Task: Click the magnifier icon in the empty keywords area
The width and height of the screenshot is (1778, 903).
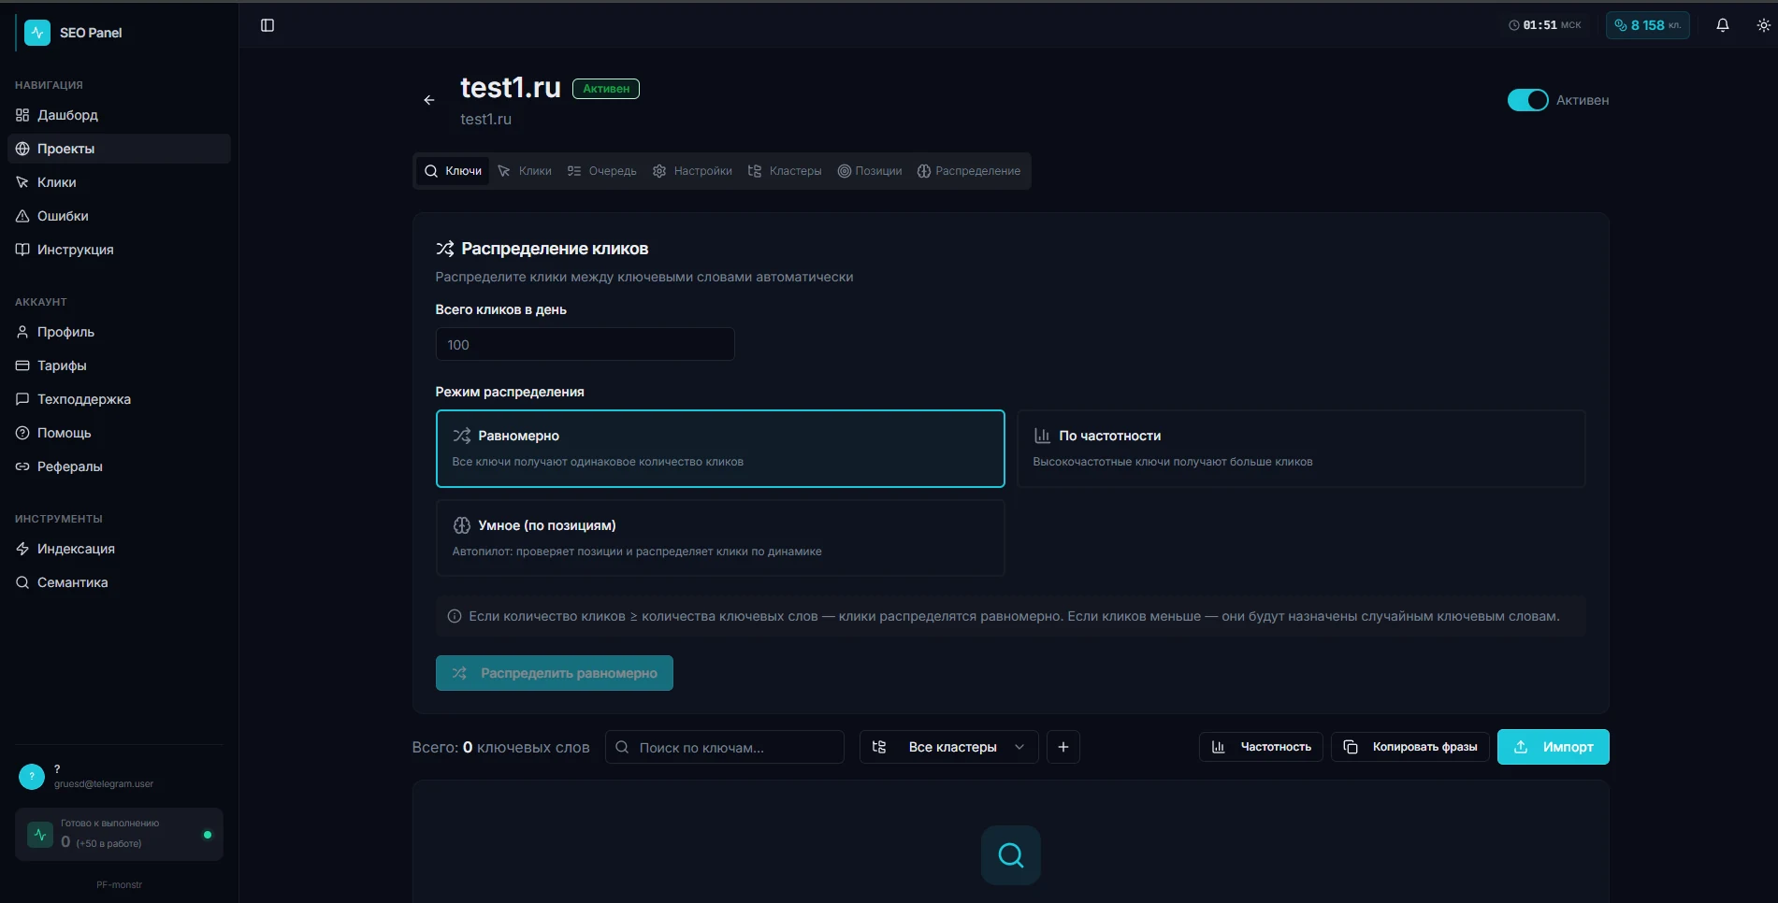Action: (1011, 854)
